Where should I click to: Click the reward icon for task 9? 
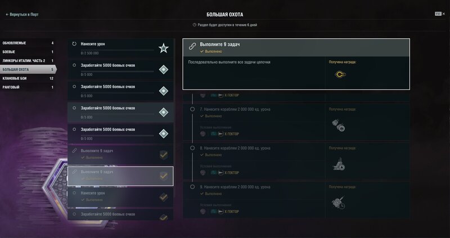pos(339,203)
